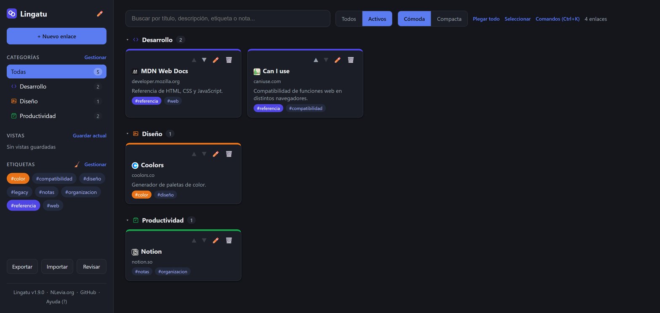660x313 pixels.
Task: Collapse the Diseño section with its triangle
Action: click(128, 134)
